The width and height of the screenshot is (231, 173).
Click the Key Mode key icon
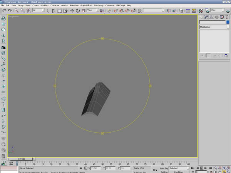[155, 170]
